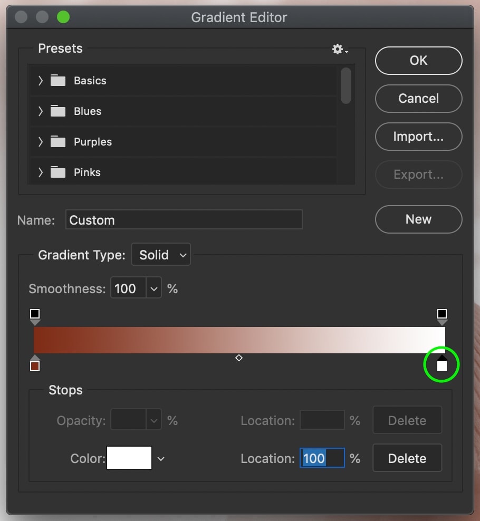
Task: Open the Color stop dropdown arrow
Action: (161, 459)
